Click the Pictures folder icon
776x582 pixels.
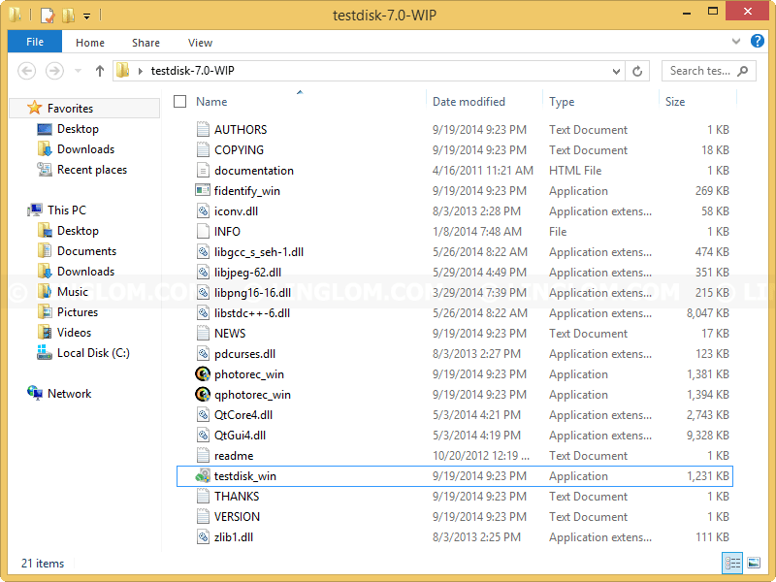[x=45, y=311]
